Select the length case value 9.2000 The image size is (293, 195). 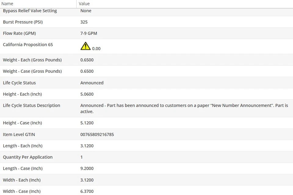(x=87, y=168)
